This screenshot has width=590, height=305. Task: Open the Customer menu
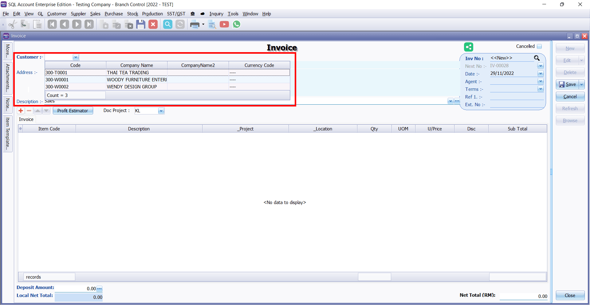(x=57, y=14)
